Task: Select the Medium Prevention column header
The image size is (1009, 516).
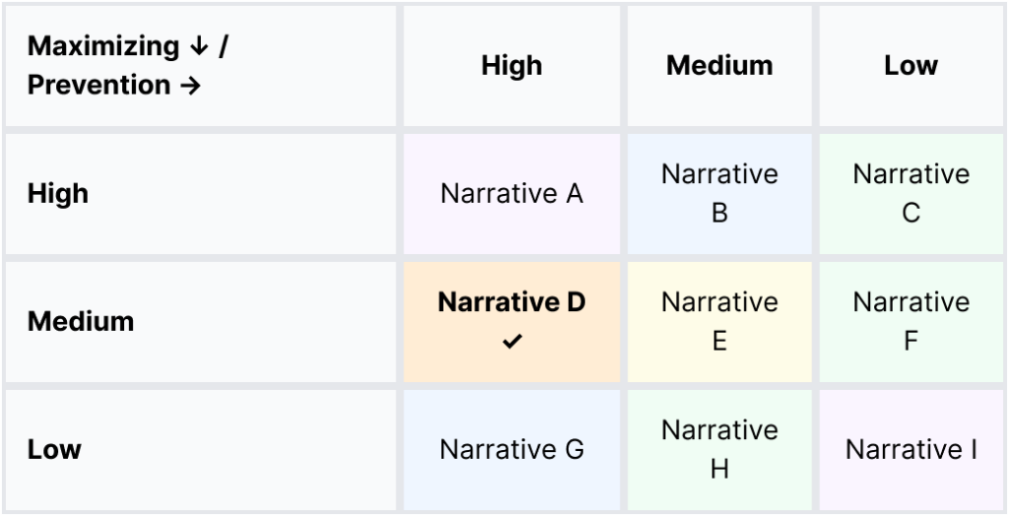Action: tap(719, 66)
